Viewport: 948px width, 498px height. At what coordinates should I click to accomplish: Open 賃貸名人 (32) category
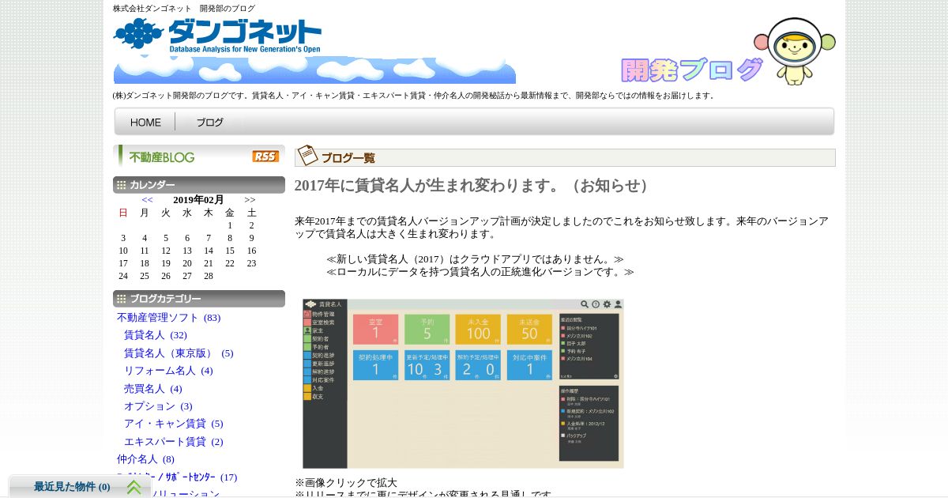coord(156,335)
